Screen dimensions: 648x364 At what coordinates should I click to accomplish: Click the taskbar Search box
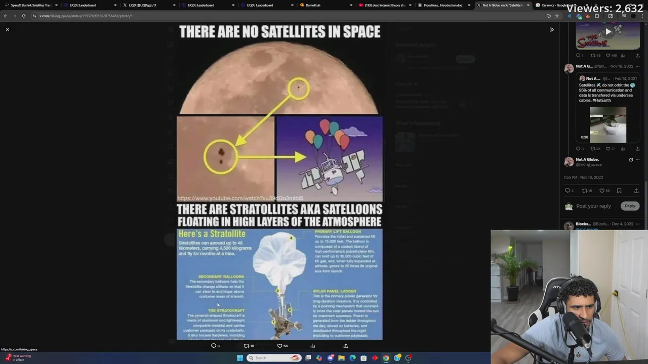[274, 358]
